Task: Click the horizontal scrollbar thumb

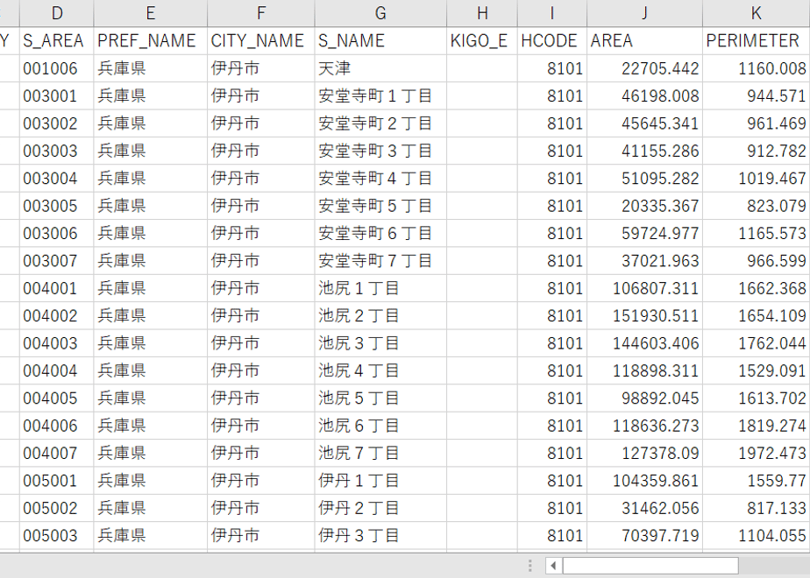Action: [x=650, y=566]
